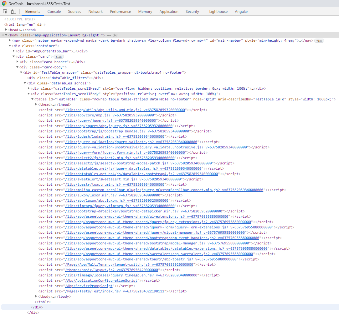Open the lodash.min.js link
The height and width of the screenshot is (315, 339).
point(115,136)
